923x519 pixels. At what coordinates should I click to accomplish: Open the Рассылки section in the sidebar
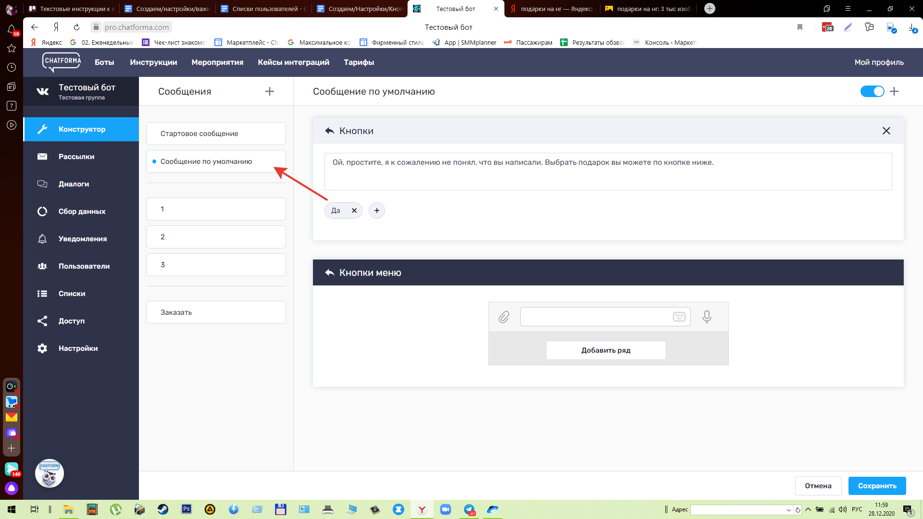pyautogui.click(x=76, y=157)
